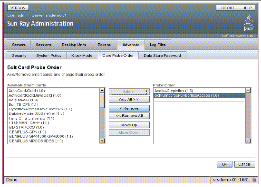Open the Kiosk Mode sub-tab

pos(82,56)
